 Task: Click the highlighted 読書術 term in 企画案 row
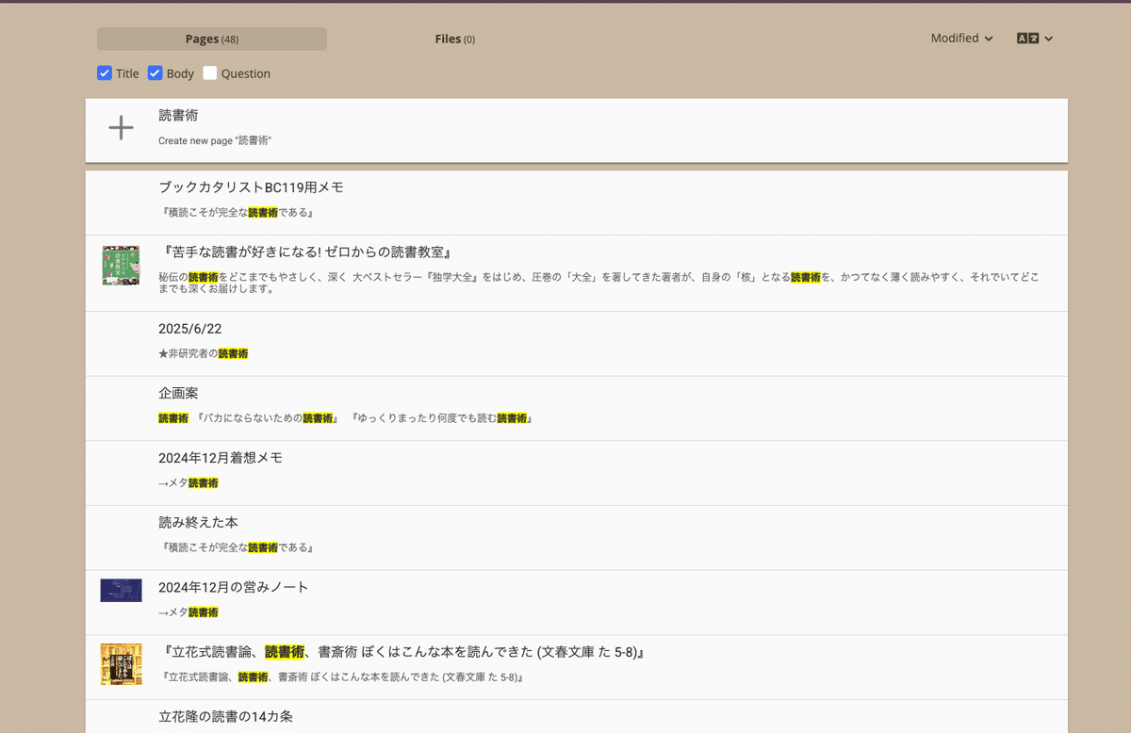pos(172,417)
